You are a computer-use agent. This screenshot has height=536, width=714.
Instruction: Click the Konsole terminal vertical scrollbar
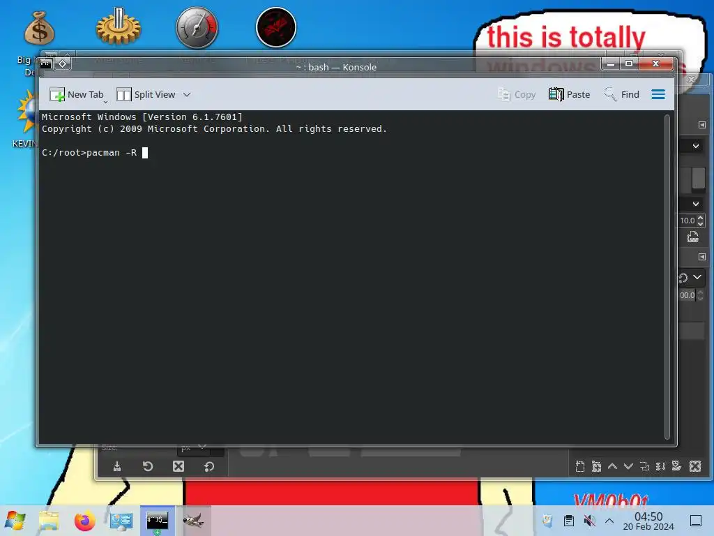coord(667,276)
